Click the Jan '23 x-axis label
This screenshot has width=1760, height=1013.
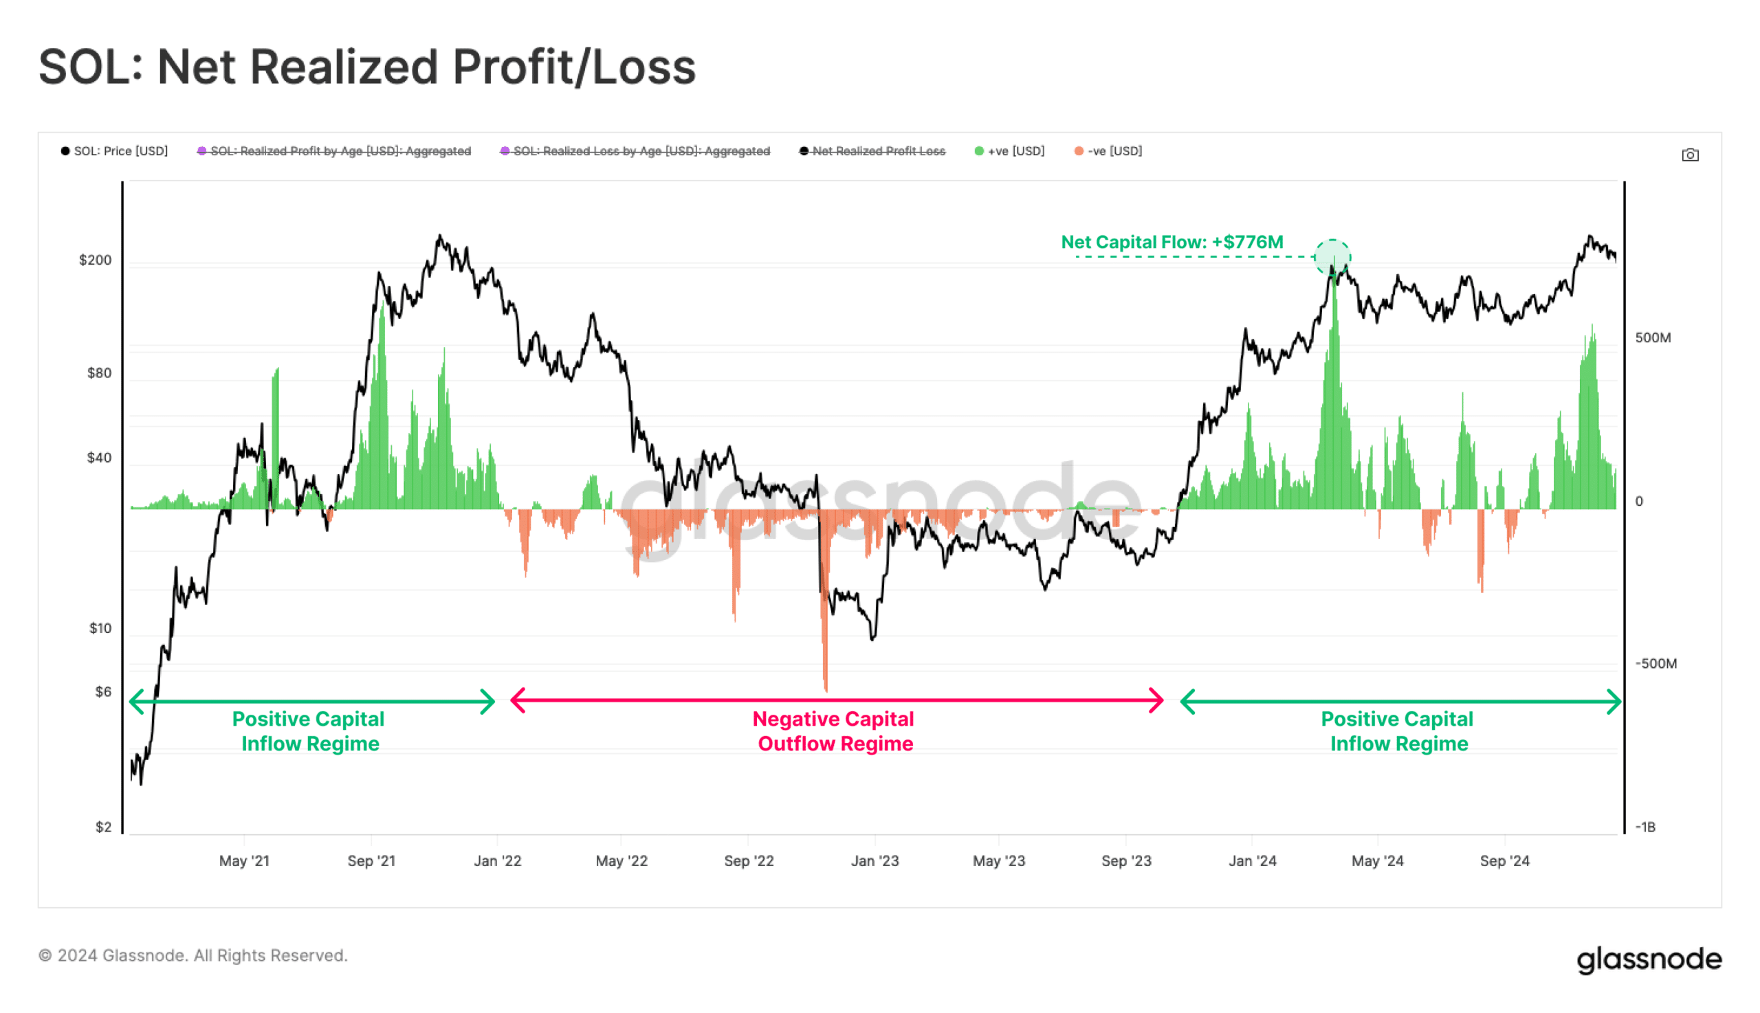point(874,861)
